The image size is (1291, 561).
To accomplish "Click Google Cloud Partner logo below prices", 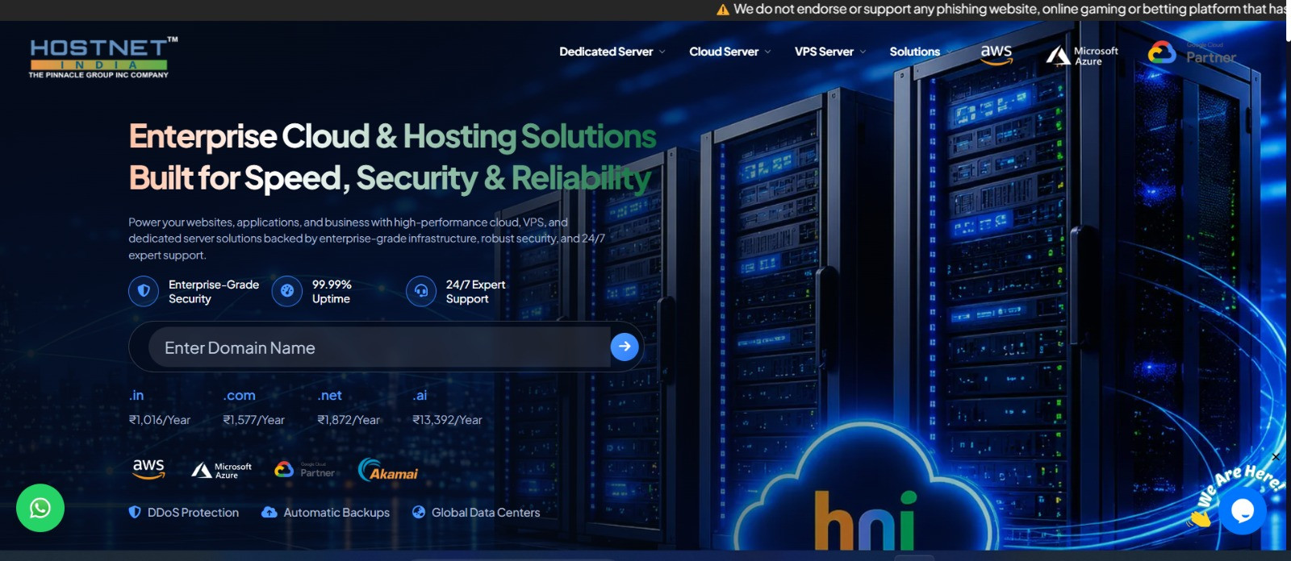I will click(x=305, y=469).
